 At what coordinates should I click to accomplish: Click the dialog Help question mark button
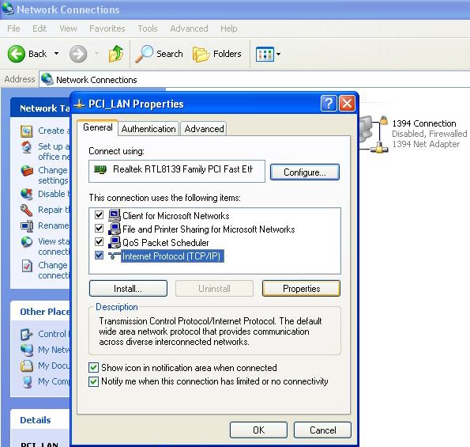coord(329,104)
